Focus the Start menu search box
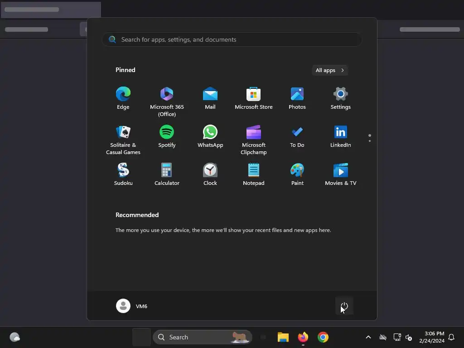Image resolution: width=464 pixels, height=348 pixels. [x=232, y=40]
